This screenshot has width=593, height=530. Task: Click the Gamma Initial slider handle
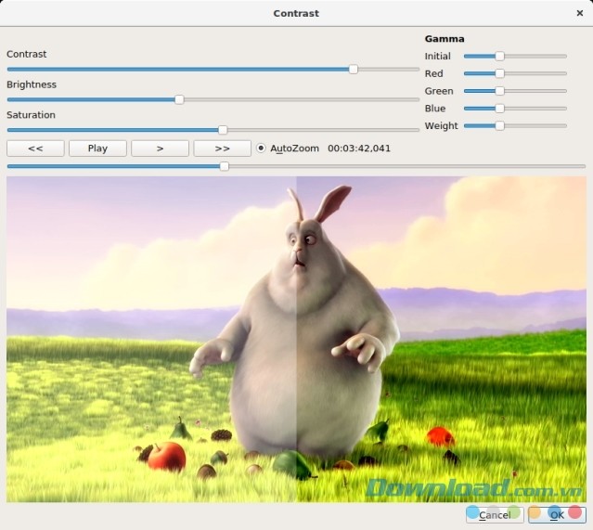click(x=499, y=57)
